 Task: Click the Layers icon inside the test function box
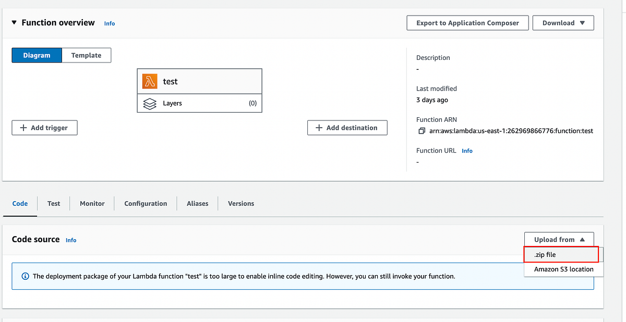pos(149,103)
